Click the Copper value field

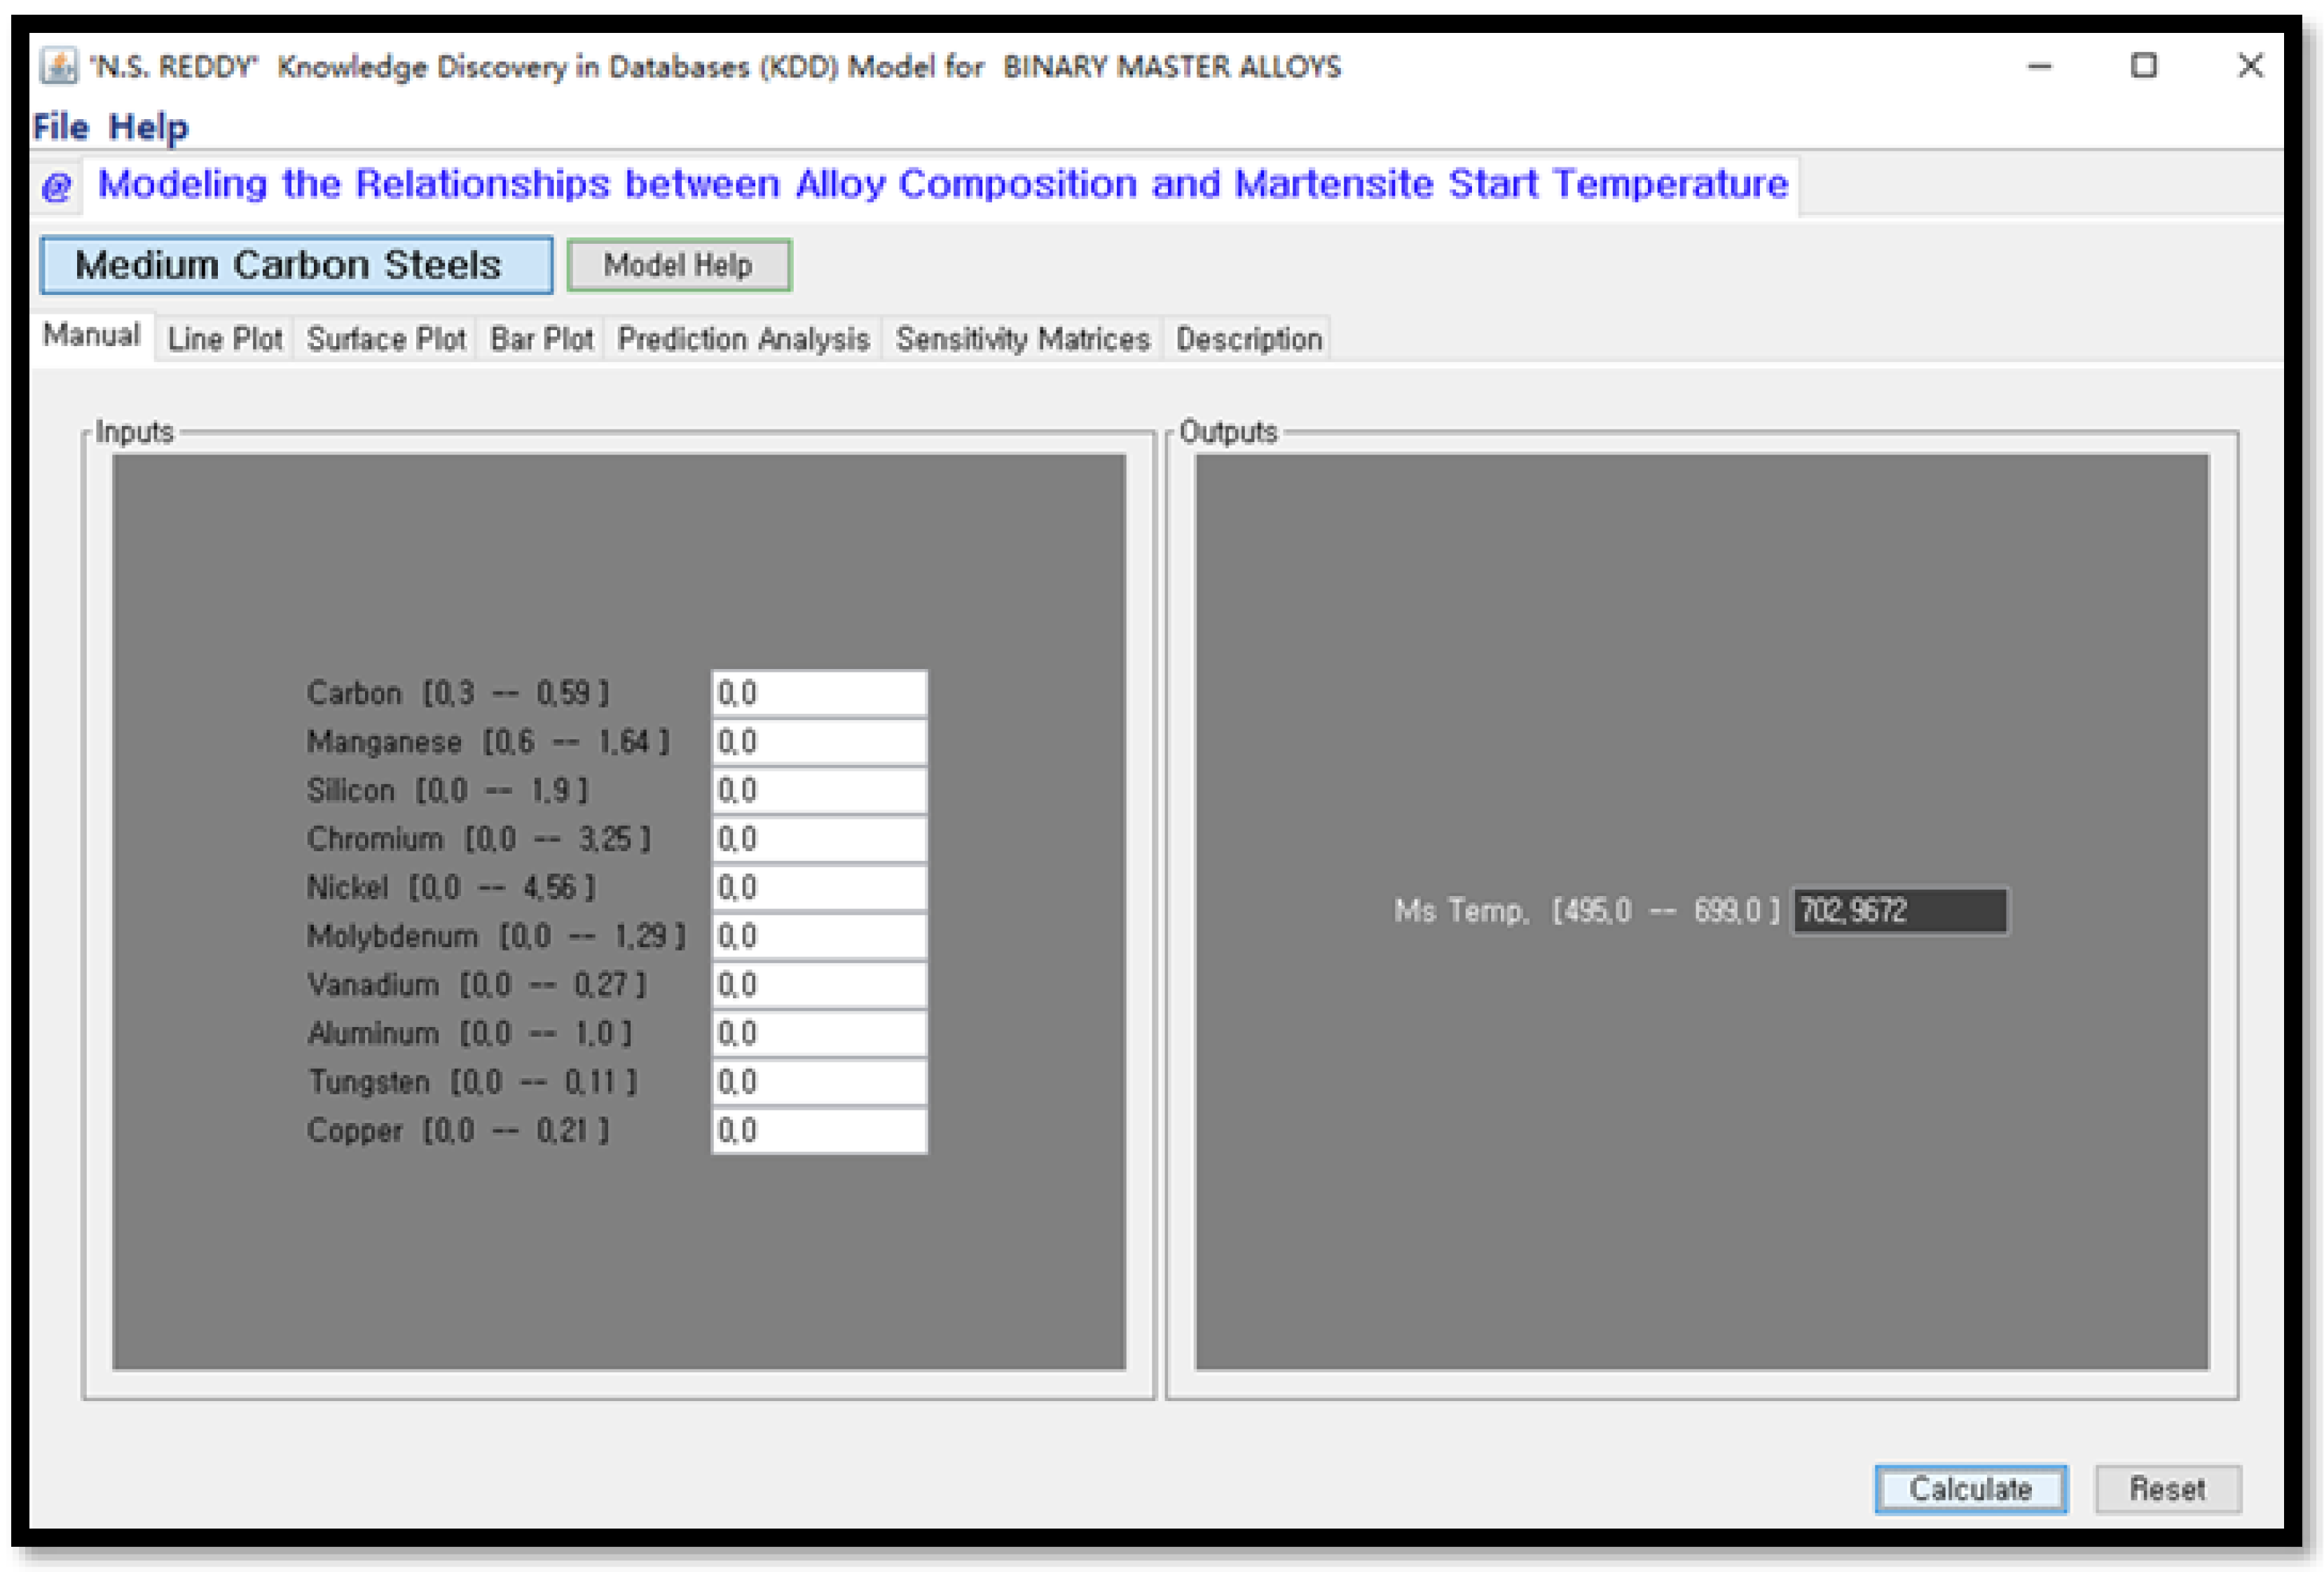pyautogui.click(x=818, y=1130)
